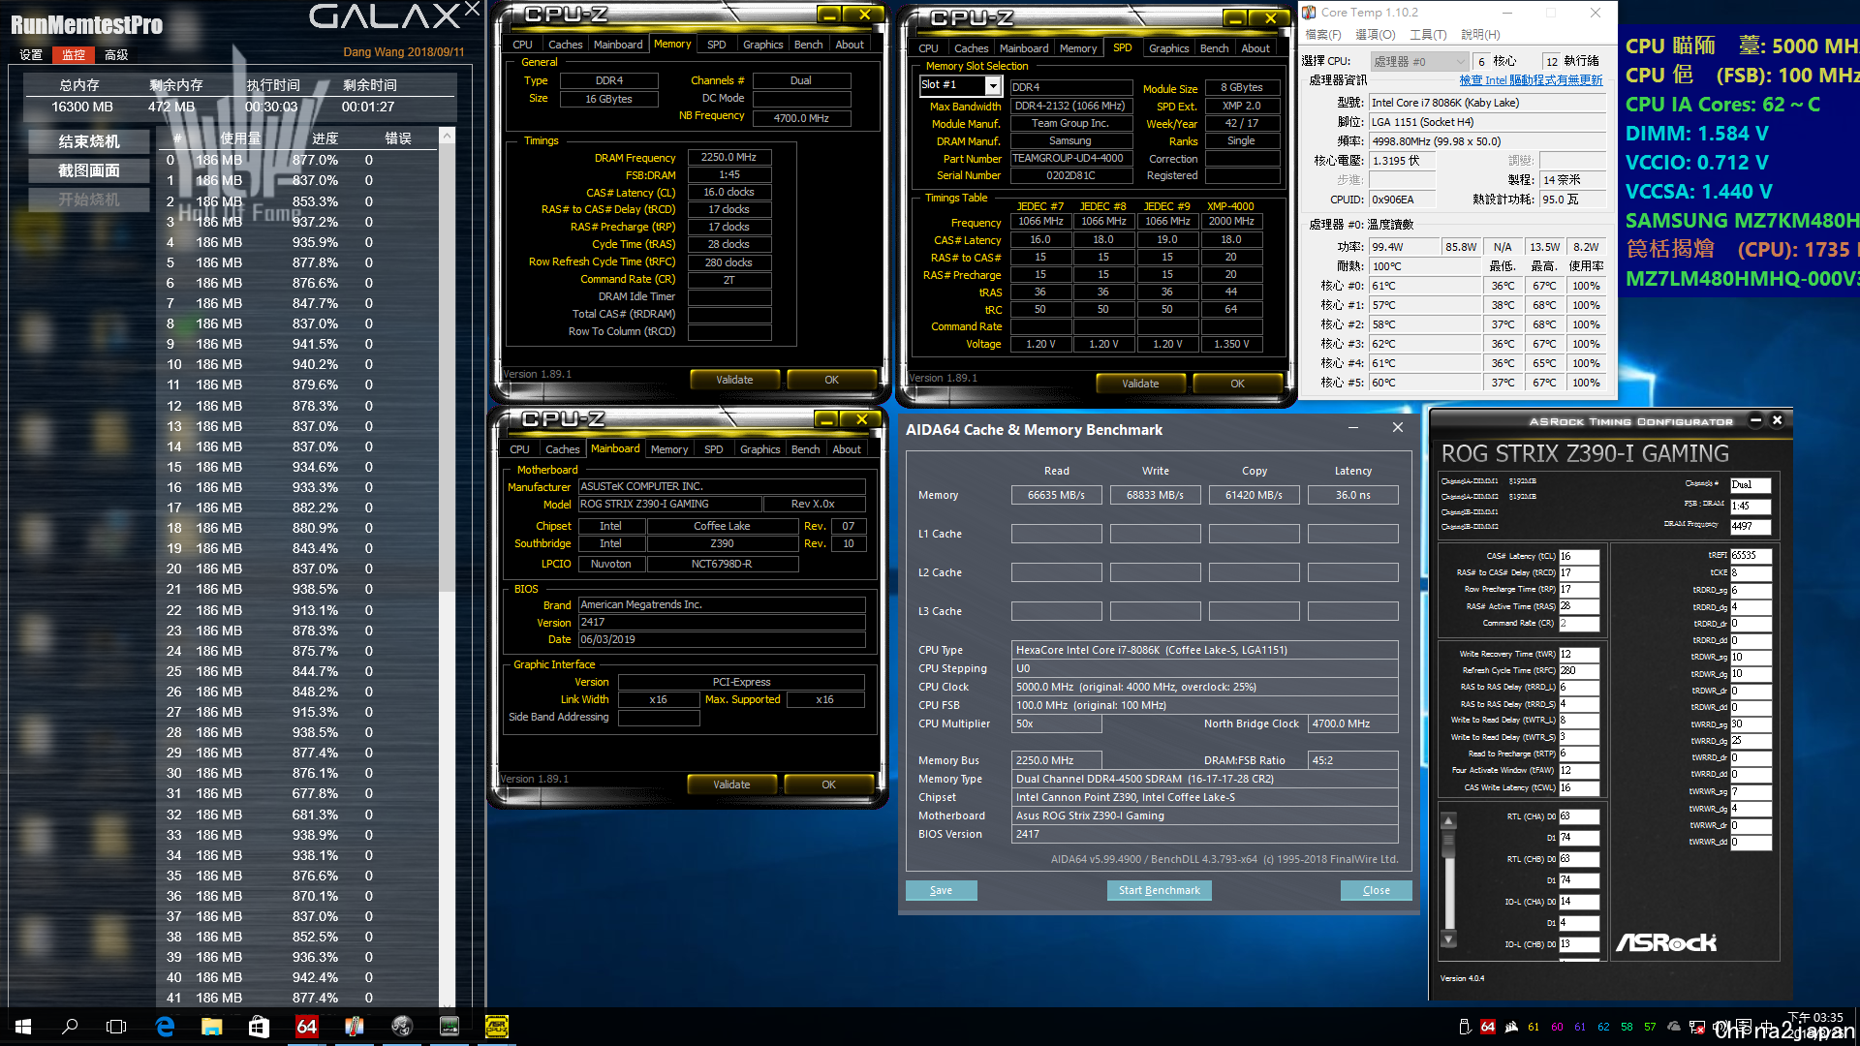Click Validate in the CPU-Z Mainboard window
The height and width of the screenshot is (1046, 1860).
[x=731, y=784]
